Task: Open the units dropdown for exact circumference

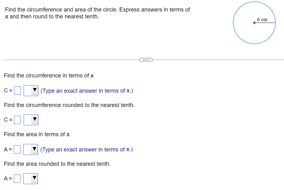Action: tap(30, 90)
